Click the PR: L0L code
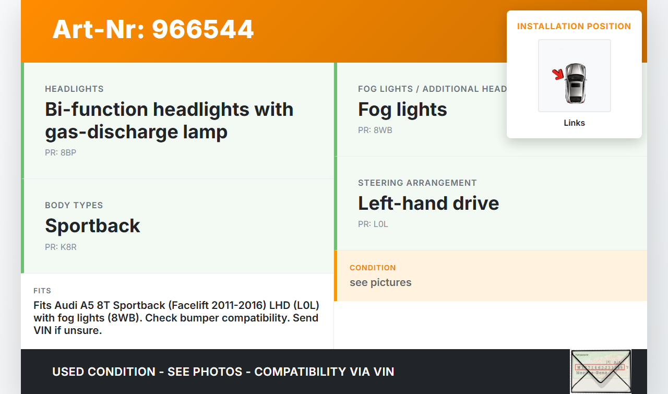The image size is (668, 394). click(373, 224)
